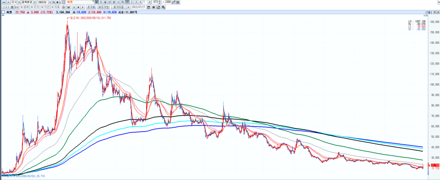Click the restore pane icon near [1일]
The height and width of the screenshot is (180, 440).
pyautogui.click(x=435, y=12)
